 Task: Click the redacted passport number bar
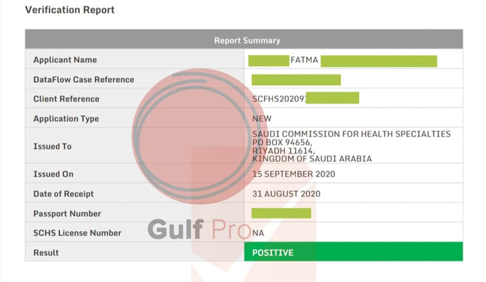tap(281, 213)
